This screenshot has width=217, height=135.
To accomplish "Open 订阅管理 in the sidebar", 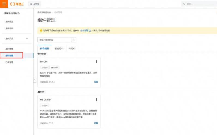I will tap(10, 62).
